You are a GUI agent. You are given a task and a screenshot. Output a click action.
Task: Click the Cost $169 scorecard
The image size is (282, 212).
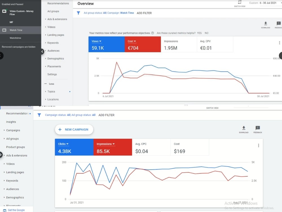pos(190,147)
